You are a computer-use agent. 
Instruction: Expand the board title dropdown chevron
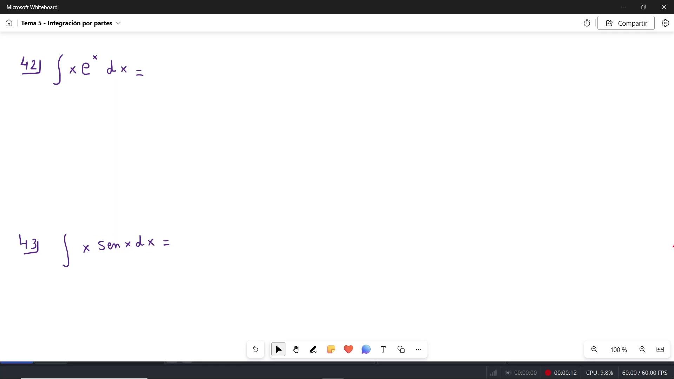click(118, 23)
